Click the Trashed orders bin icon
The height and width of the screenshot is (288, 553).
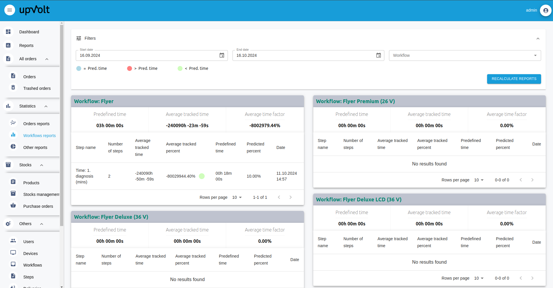(13, 88)
